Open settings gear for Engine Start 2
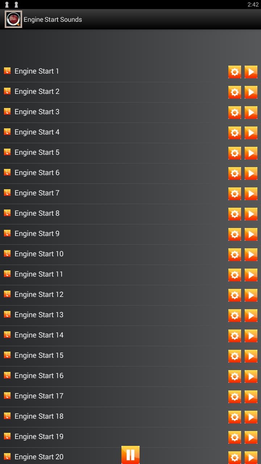Viewport: 261px width, 464px height. coord(235,92)
